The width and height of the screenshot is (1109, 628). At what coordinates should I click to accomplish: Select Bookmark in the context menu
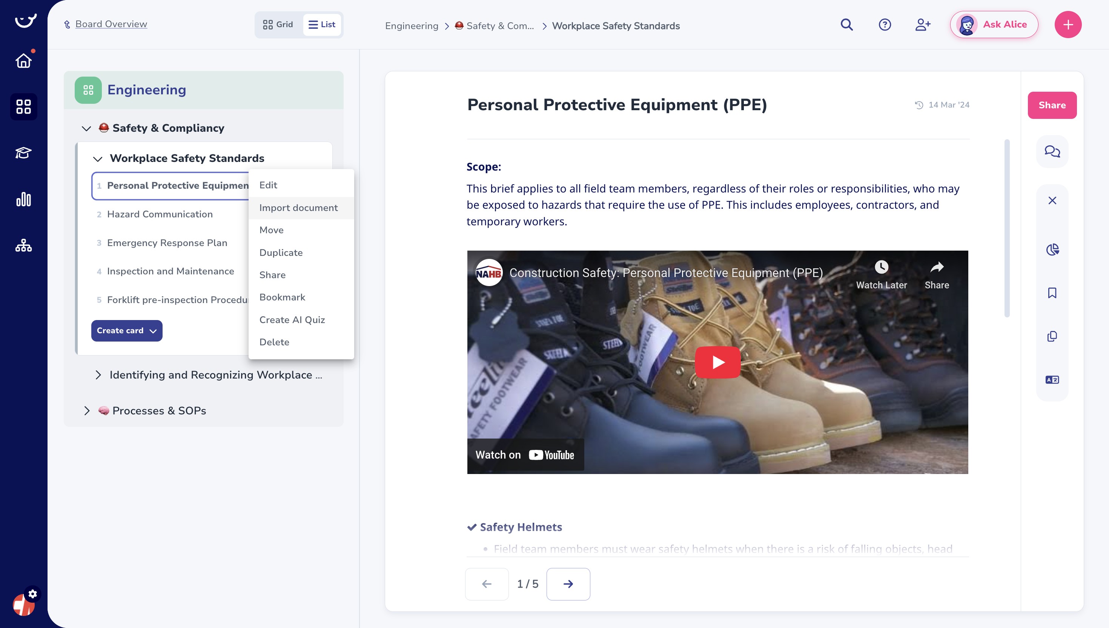pos(301,298)
